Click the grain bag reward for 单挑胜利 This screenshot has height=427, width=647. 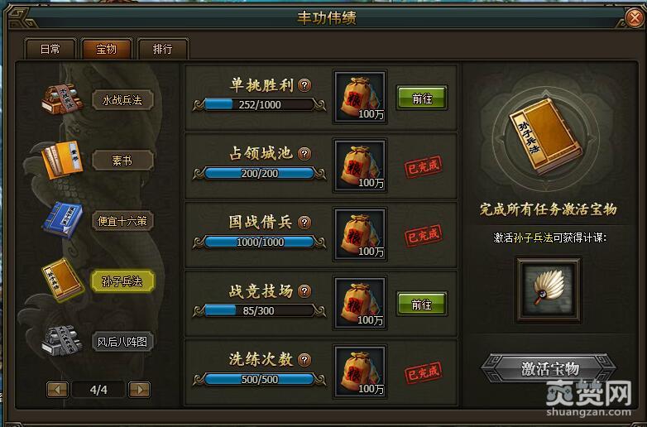point(360,98)
